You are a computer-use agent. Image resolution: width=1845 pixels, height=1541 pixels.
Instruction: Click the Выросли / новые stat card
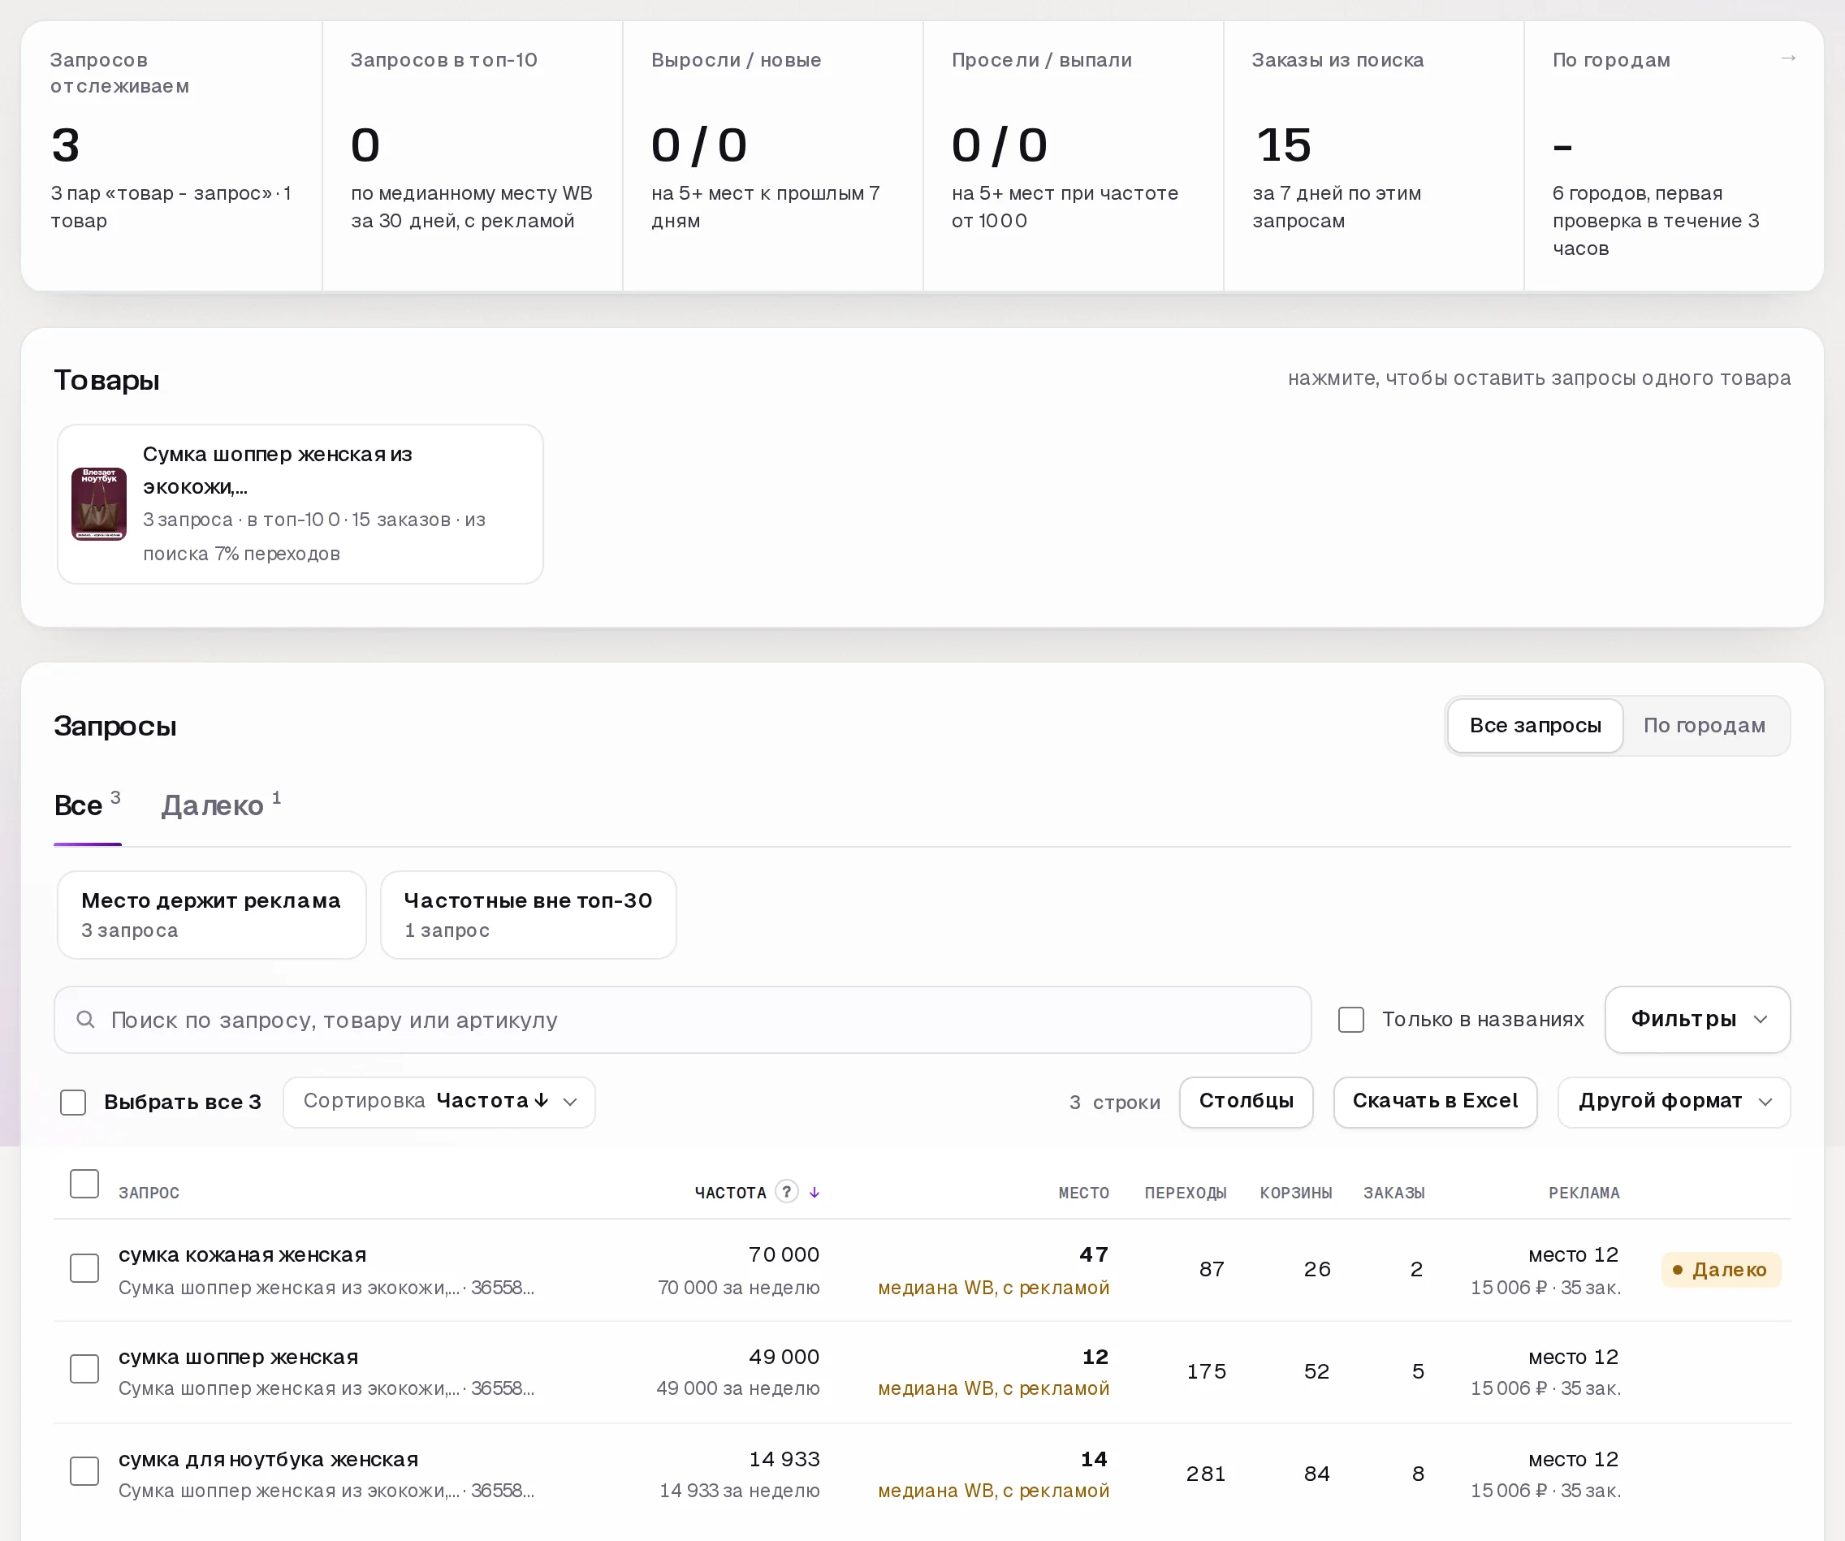click(772, 156)
